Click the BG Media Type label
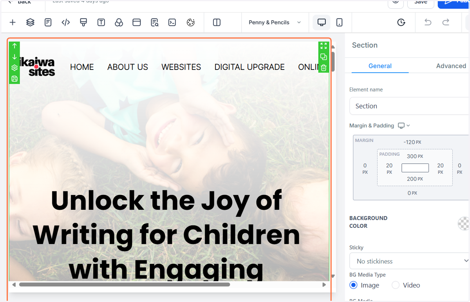The width and height of the screenshot is (470, 302). pyautogui.click(x=367, y=275)
